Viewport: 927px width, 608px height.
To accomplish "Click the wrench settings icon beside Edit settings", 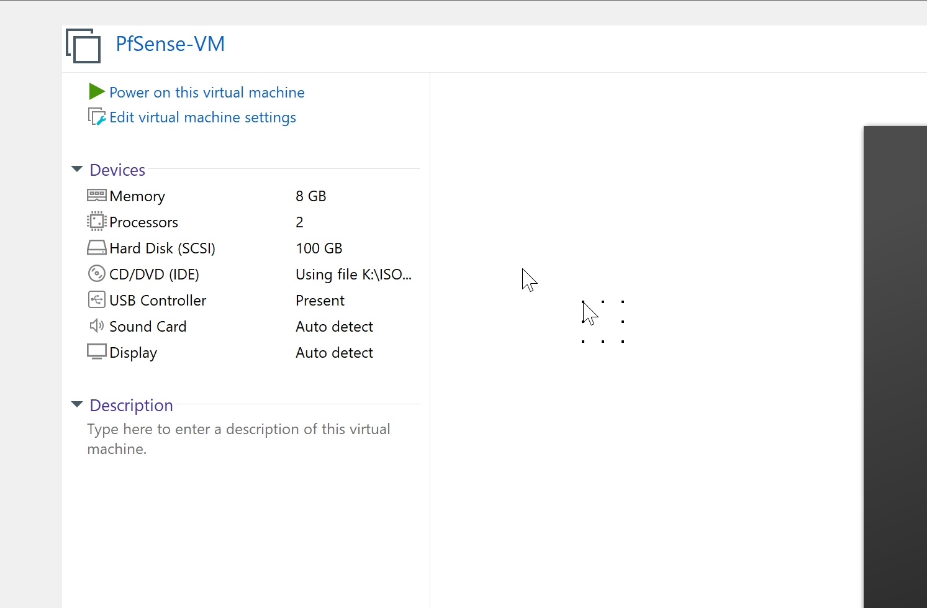I will pos(96,117).
